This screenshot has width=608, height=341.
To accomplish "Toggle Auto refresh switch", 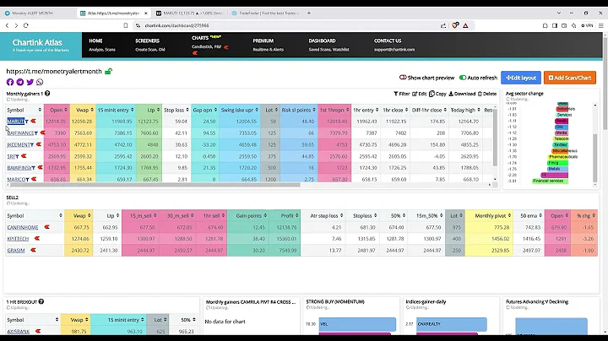I will [x=463, y=78].
